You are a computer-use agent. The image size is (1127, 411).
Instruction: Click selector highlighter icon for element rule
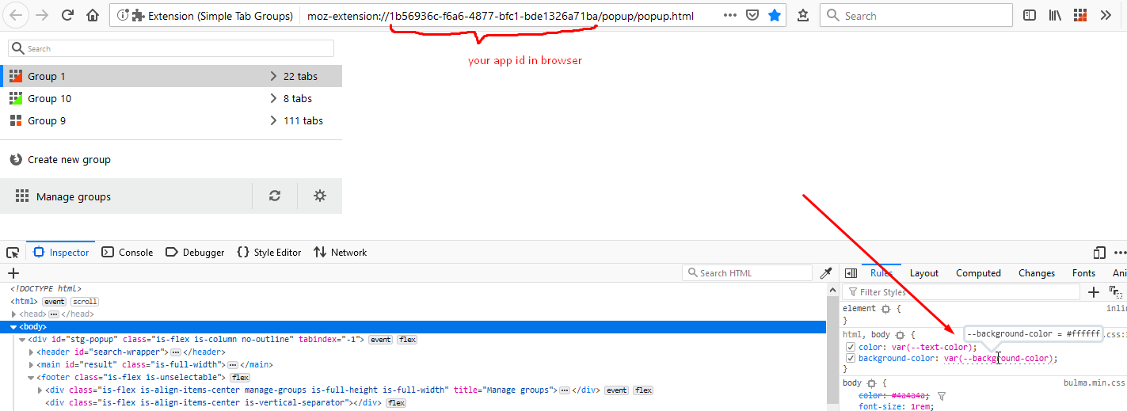pyautogui.click(x=886, y=309)
